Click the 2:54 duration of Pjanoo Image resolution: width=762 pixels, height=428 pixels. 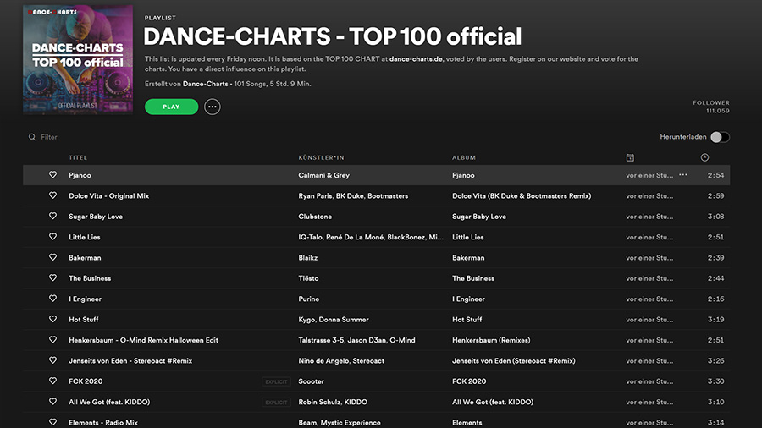(715, 175)
